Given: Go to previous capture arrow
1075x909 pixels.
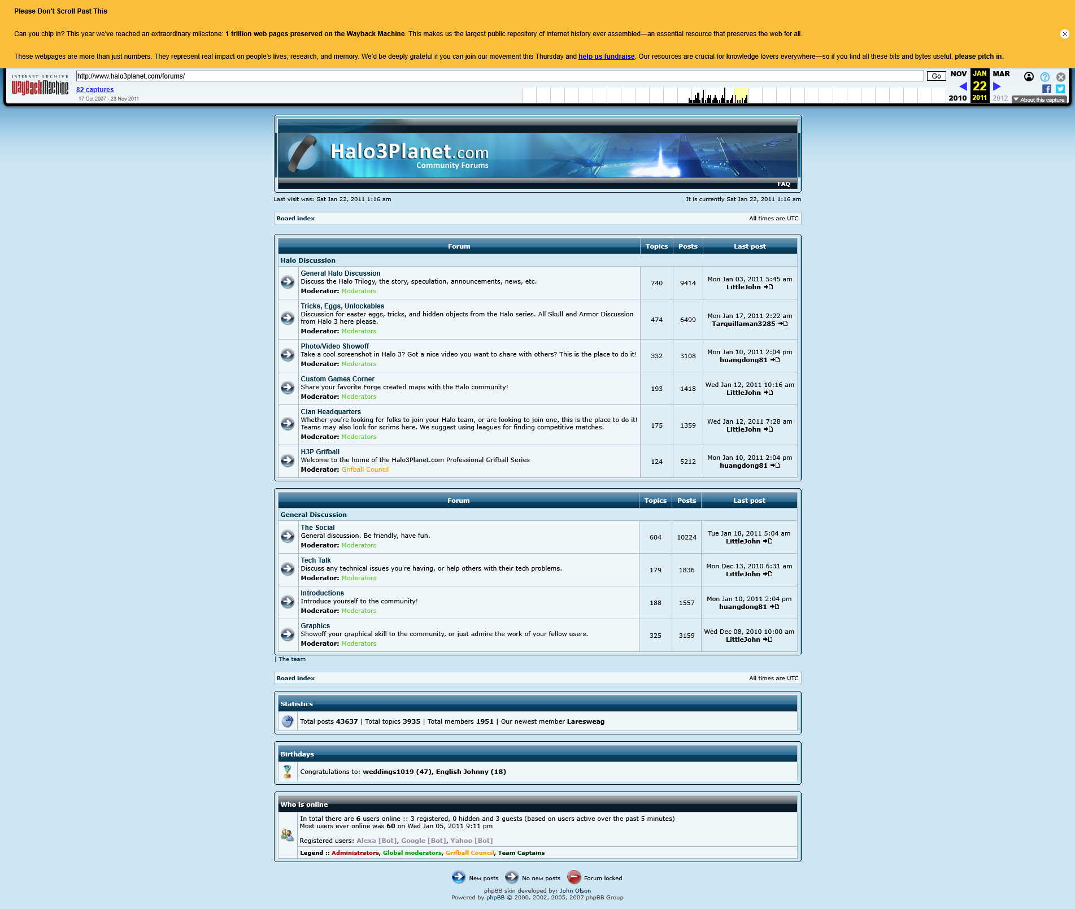Looking at the screenshot, I should (963, 86).
